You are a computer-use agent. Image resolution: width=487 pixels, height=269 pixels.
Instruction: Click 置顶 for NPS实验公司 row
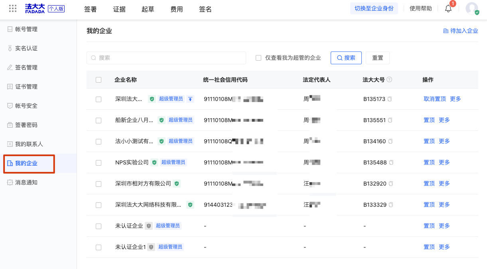pyautogui.click(x=429, y=162)
